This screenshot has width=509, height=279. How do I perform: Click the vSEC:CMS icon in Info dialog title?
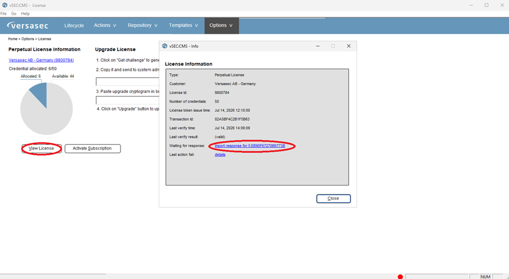pos(164,46)
